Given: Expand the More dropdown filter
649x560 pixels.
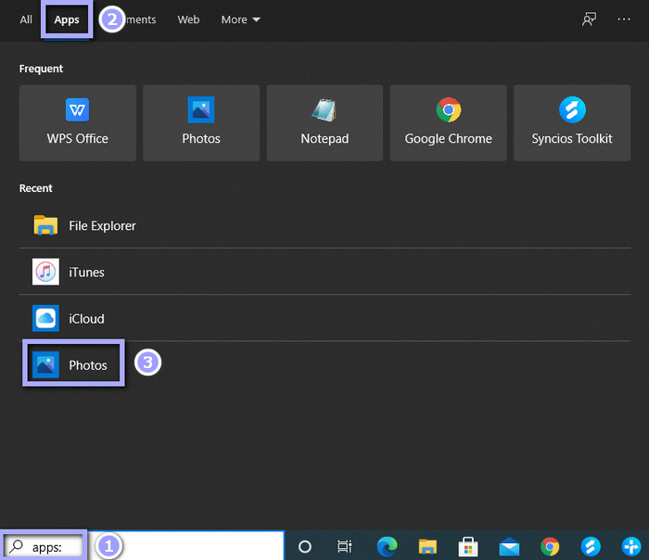Looking at the screenshot, I should [240, 19].
